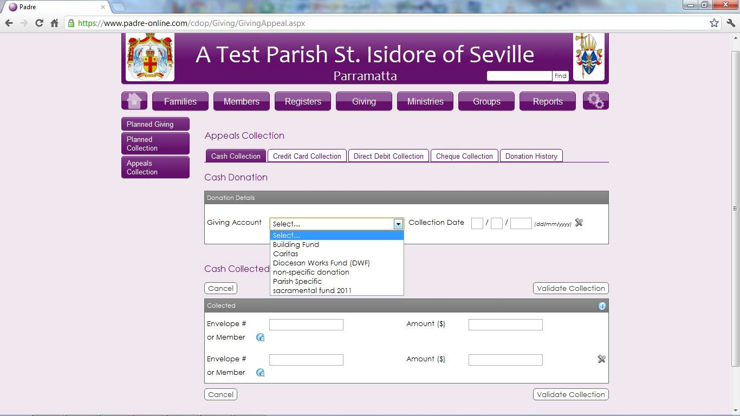Click the parish coat of arms logo
Screen dimensions: 740x416
pos(150,57)
